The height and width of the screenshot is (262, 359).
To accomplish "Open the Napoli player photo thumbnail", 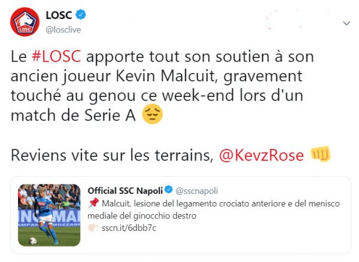I will (x=50, y=215).
